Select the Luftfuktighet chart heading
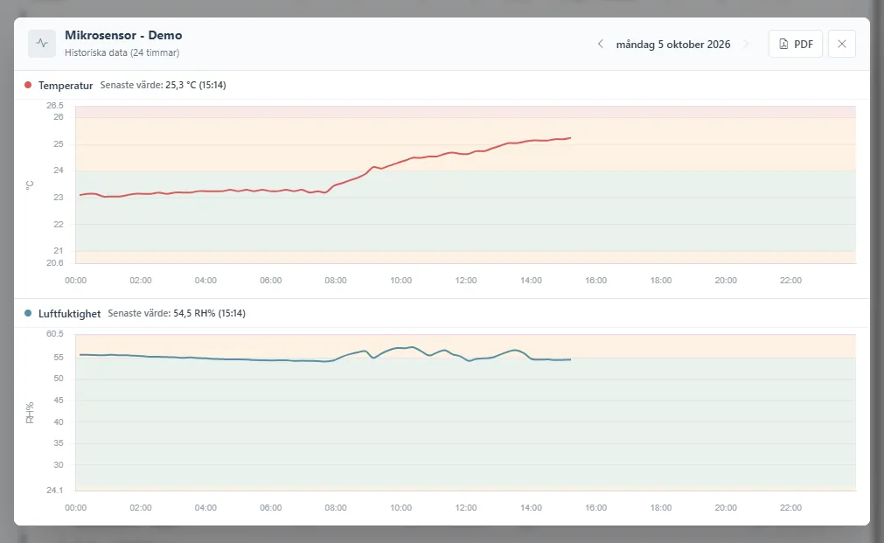 pos(69,314)
